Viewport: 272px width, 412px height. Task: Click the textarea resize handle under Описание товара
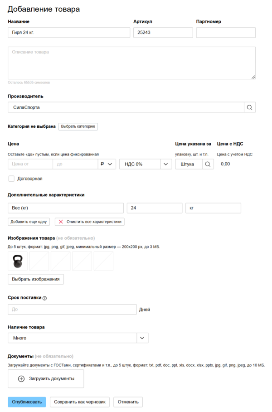click(253, 77)
